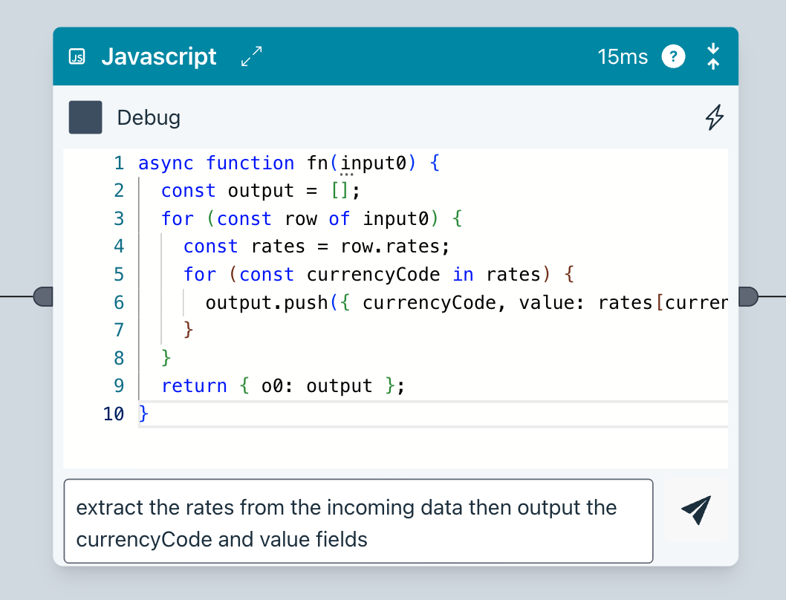The image size is (786, 600).
Task: Collapse the Javascript node with the inward arrows
Action: click(712, 56)
